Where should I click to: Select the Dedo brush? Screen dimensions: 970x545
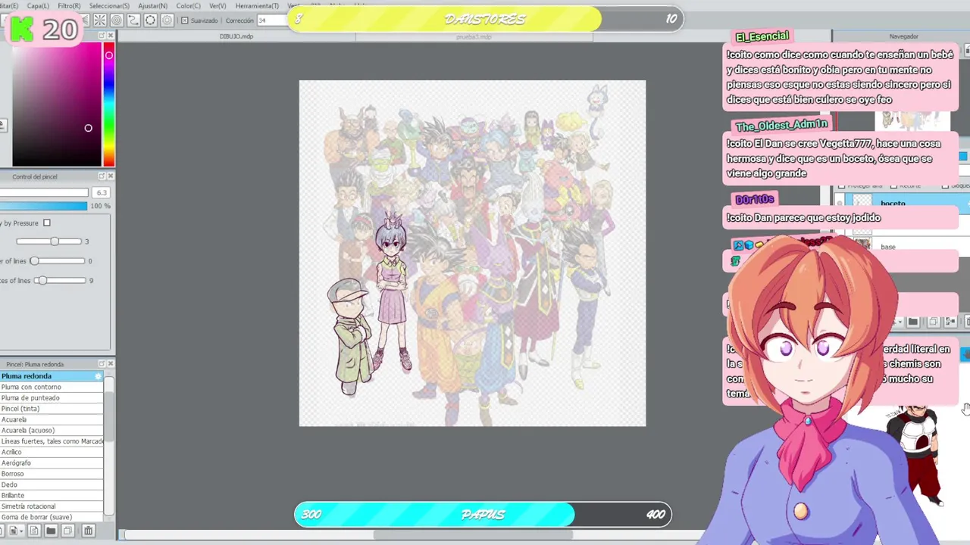pyautogui.click(x=52, y=484)
